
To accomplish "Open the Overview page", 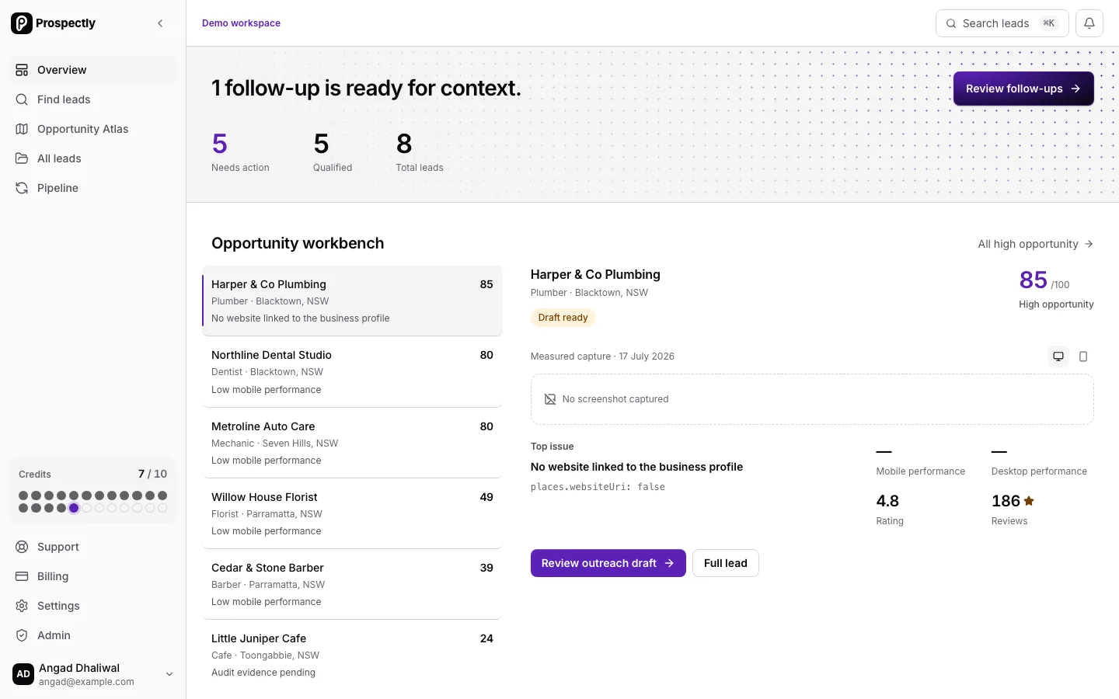I will click(x=92, y=70).
